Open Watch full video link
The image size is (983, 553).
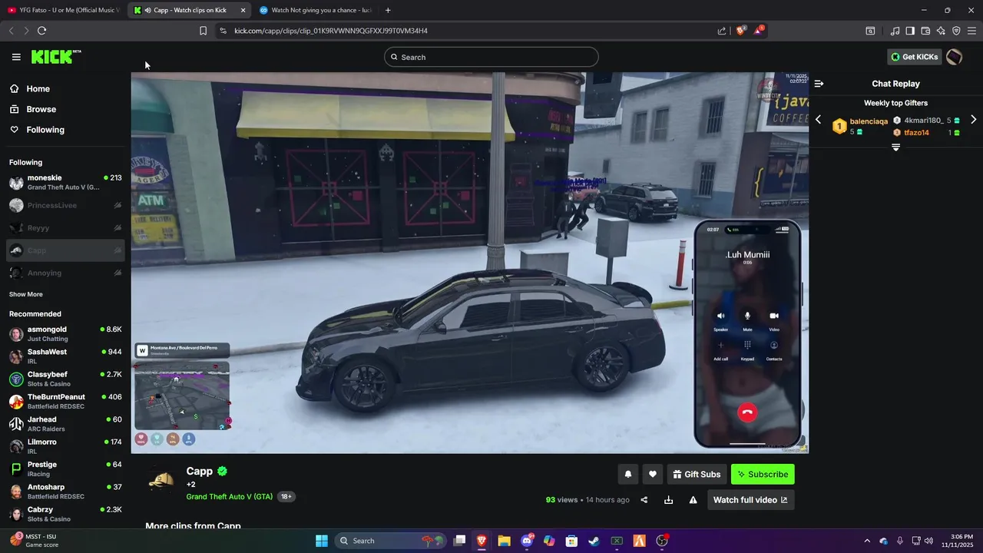point(750,500)
